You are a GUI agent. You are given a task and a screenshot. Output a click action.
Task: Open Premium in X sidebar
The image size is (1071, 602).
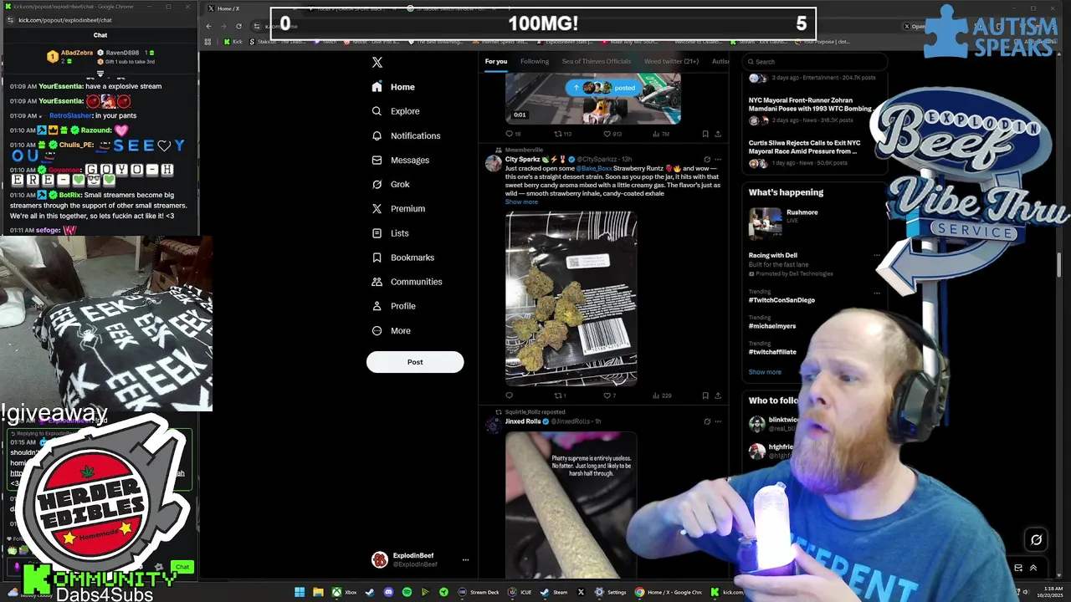point(398,208)
